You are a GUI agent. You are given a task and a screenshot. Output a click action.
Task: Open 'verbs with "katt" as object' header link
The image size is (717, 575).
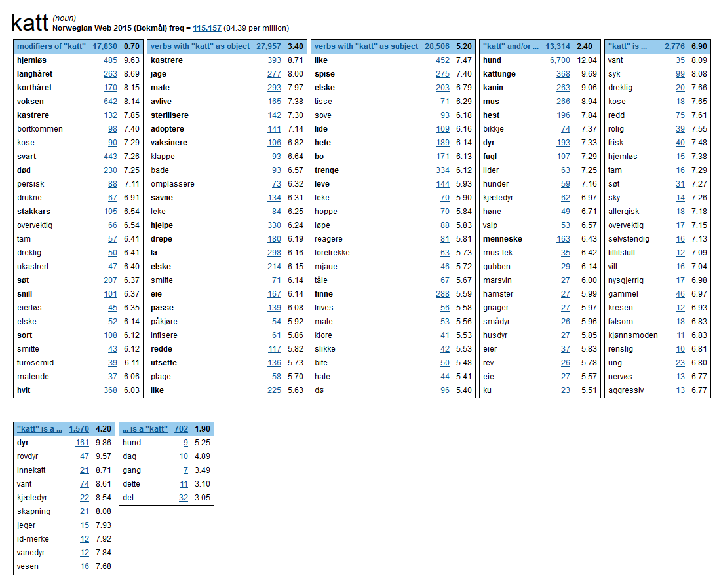tap(201, 46)
